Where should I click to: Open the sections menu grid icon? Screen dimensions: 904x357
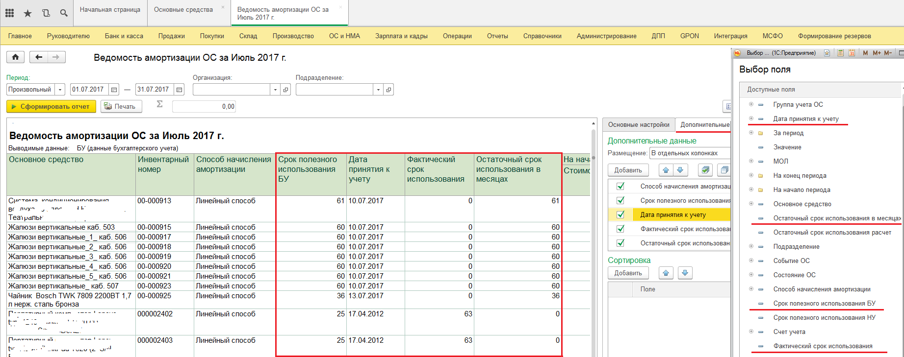10,13
